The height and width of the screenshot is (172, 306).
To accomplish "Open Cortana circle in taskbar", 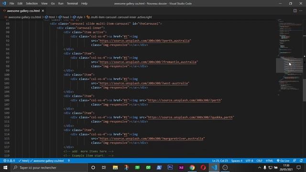I will pyautogui.click(x=93, y=168).
